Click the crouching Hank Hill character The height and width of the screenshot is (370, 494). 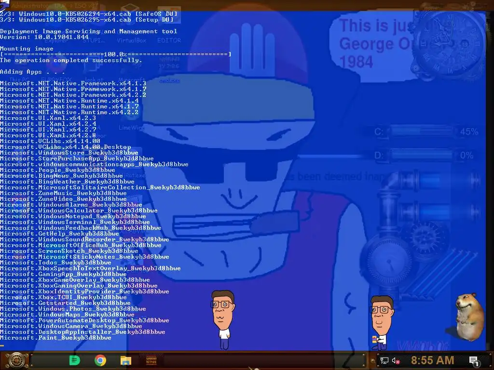pos(382,323)
